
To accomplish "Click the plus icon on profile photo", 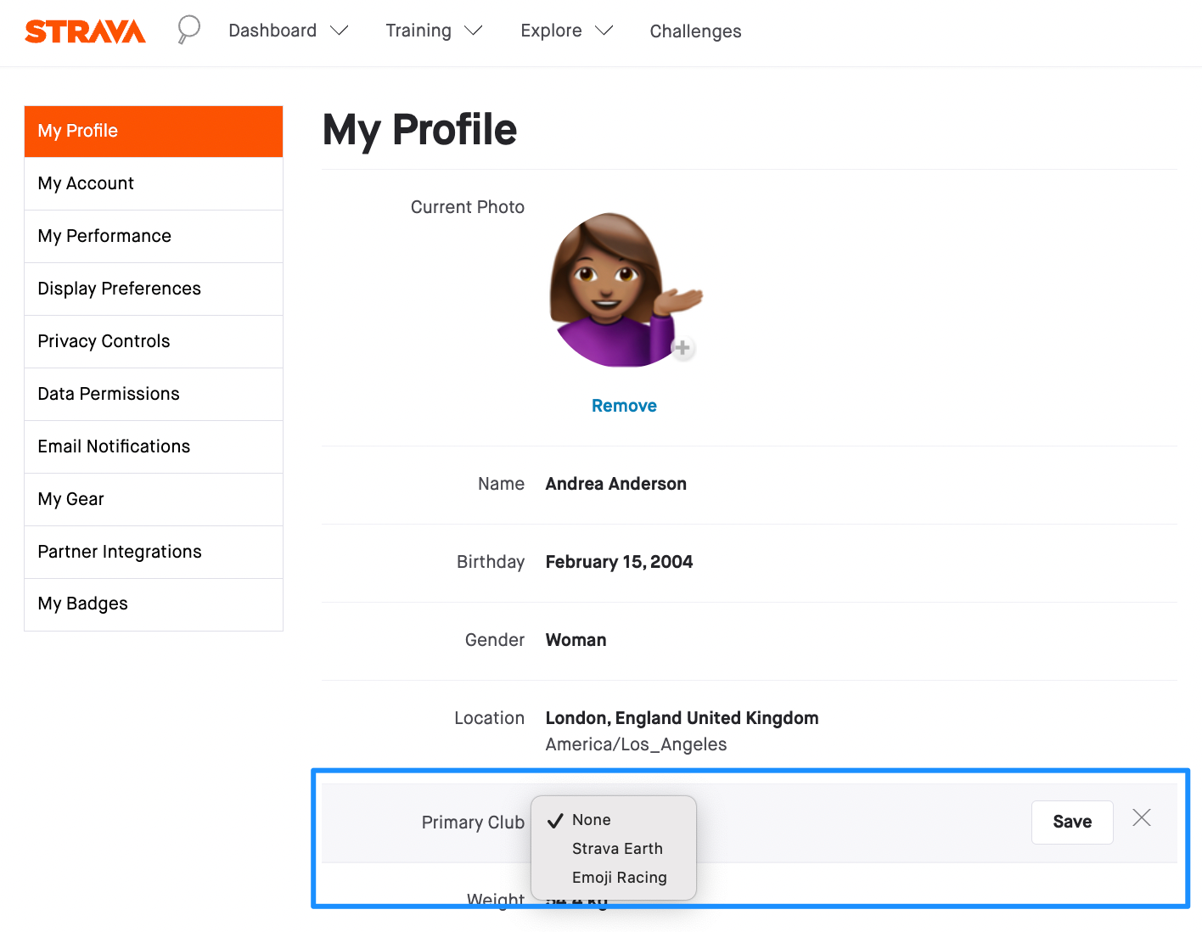I will 682,348.
